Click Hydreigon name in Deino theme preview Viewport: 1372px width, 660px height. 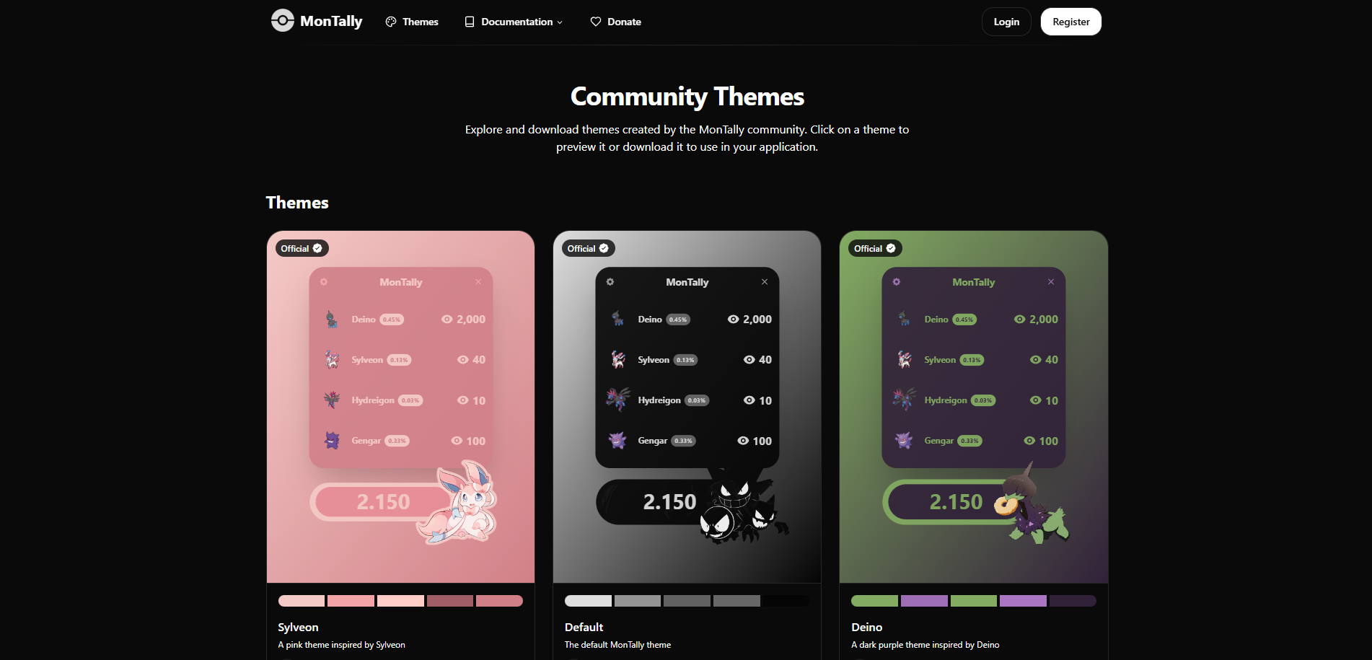coord(946,400)
